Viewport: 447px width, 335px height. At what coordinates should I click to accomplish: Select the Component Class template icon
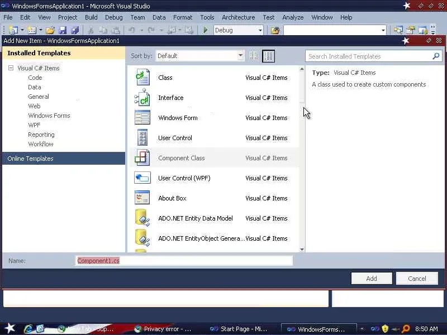(x=142, y=158)
